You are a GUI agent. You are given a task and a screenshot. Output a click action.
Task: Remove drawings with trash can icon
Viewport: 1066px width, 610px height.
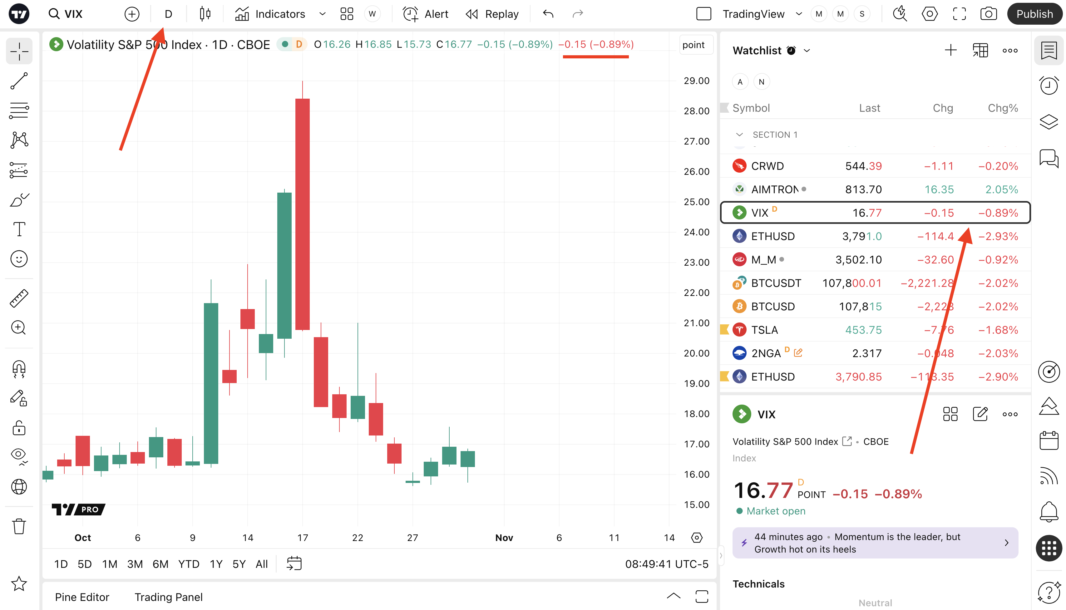[19, 526]
